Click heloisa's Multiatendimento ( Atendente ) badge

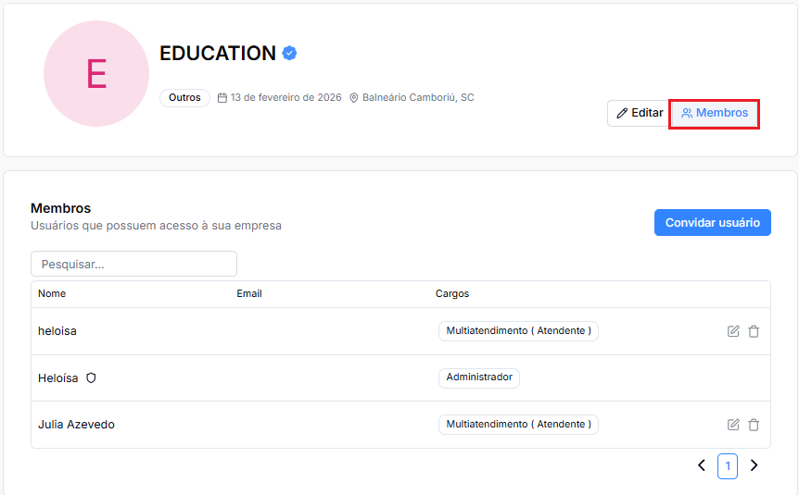[518, 331]
